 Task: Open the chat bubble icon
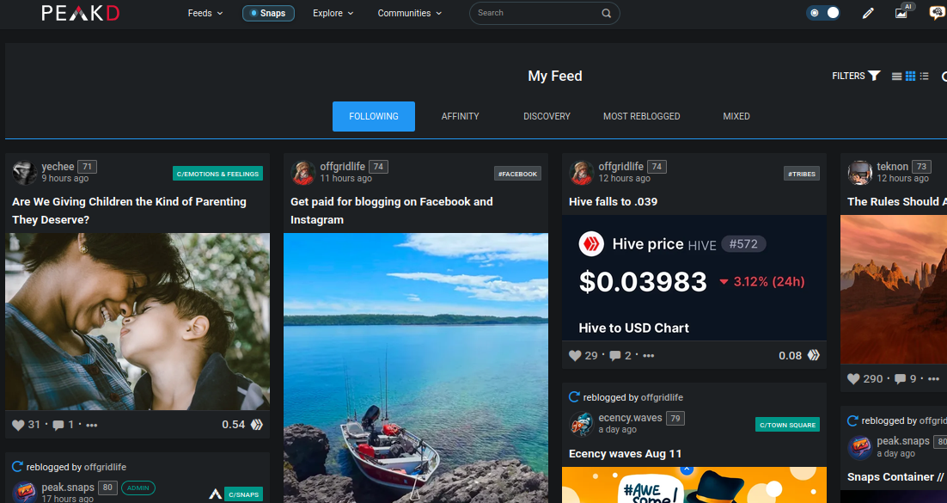pos(938,13)
